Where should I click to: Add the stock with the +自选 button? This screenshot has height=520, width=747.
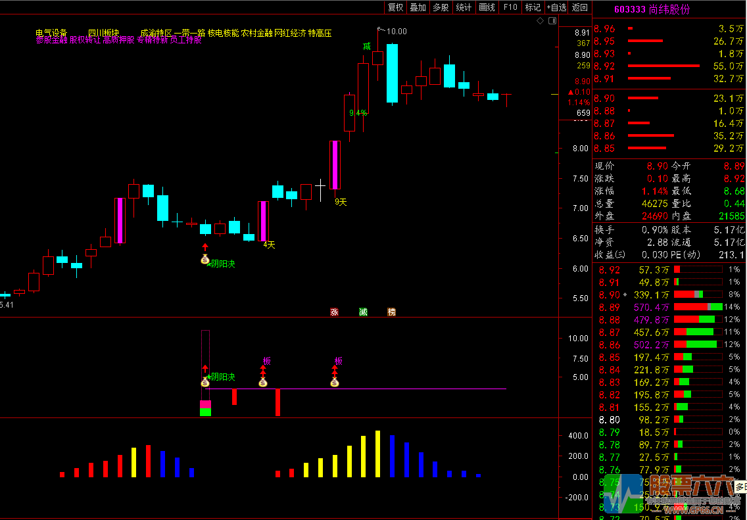[556, 7]
